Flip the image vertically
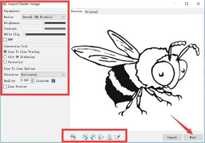Image resolution: width=205 pixels, height=143 pixels. point(101,137)
